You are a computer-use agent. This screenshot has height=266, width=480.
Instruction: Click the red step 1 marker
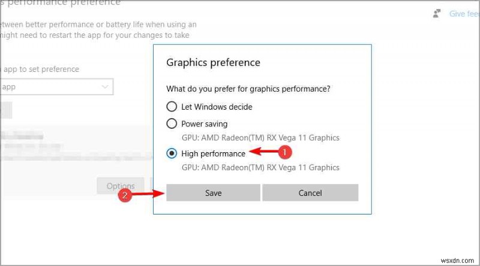pos(286,152)
